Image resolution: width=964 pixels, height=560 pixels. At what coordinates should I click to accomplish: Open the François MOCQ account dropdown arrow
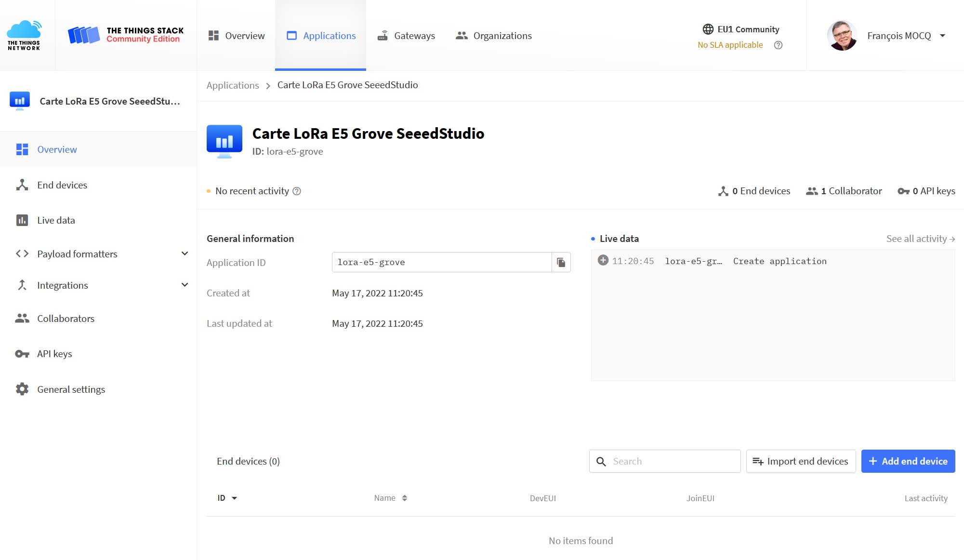[943, 36]
